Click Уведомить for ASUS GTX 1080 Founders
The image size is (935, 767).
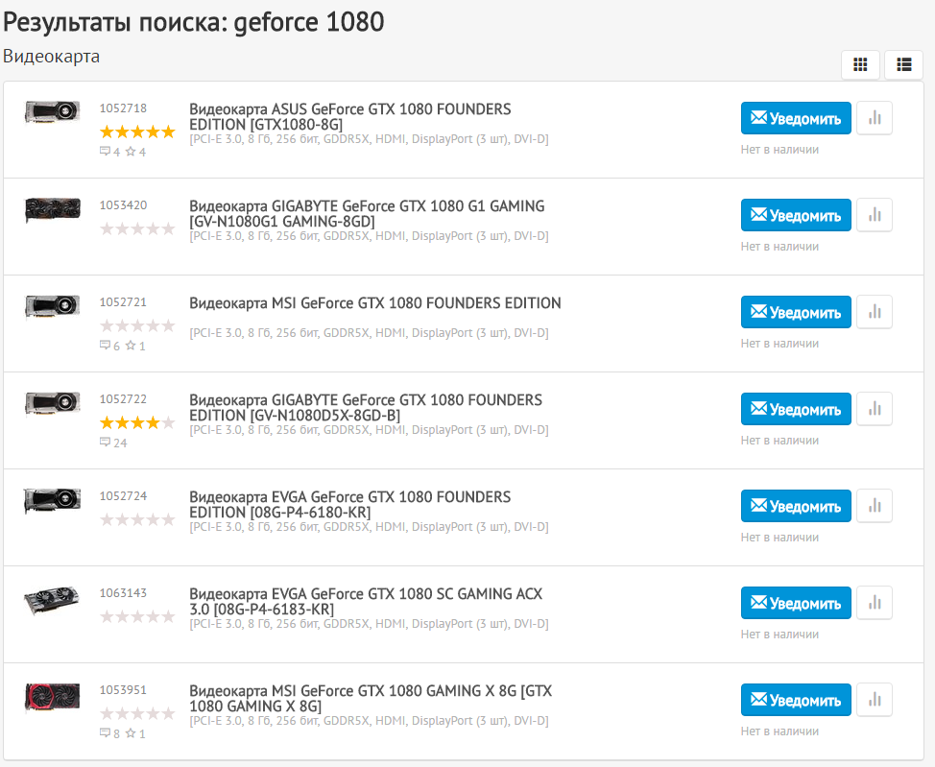click(x=796, y=118)
